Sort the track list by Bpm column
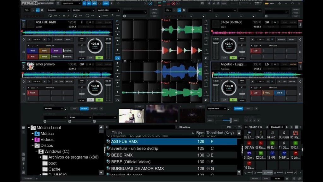 (200, 133)
